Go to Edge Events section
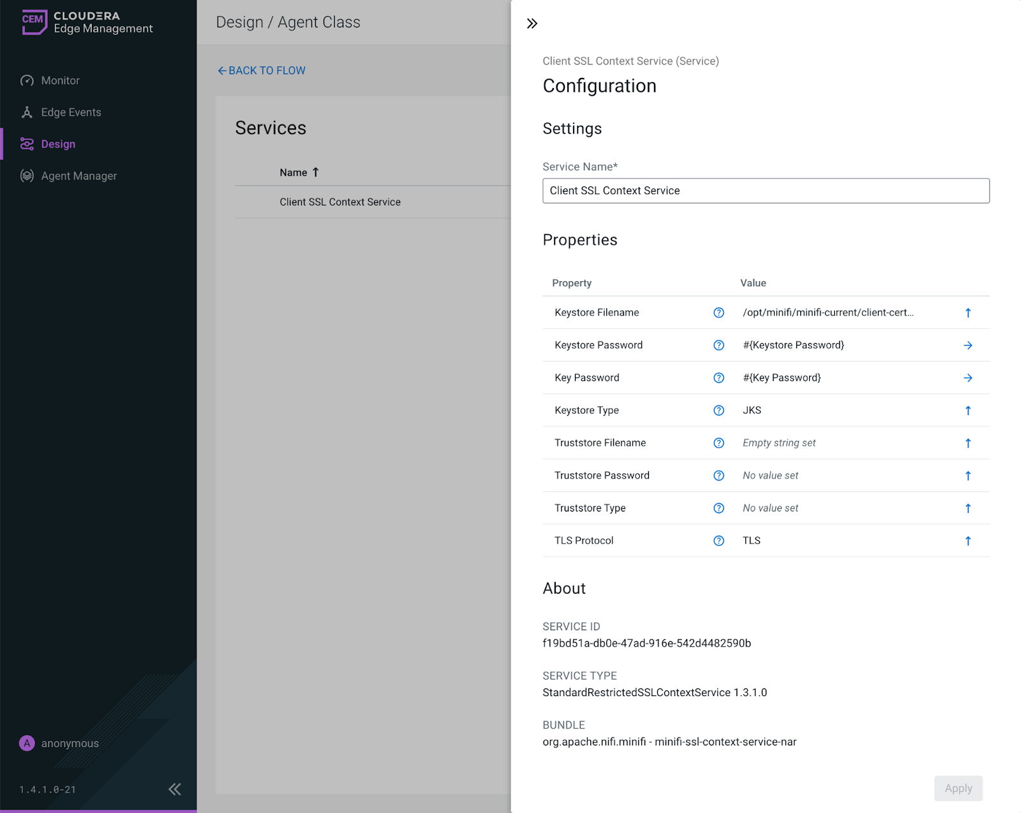 pyautogui.click(x=71, y=112)
